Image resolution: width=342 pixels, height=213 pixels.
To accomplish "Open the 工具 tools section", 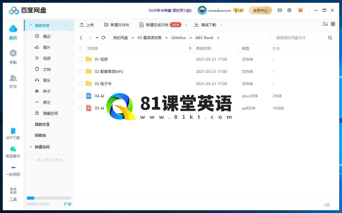I will tap(13, 194).
